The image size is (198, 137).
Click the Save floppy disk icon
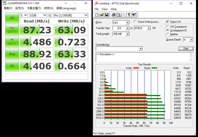pyautogui.click(x=106, y=15)
